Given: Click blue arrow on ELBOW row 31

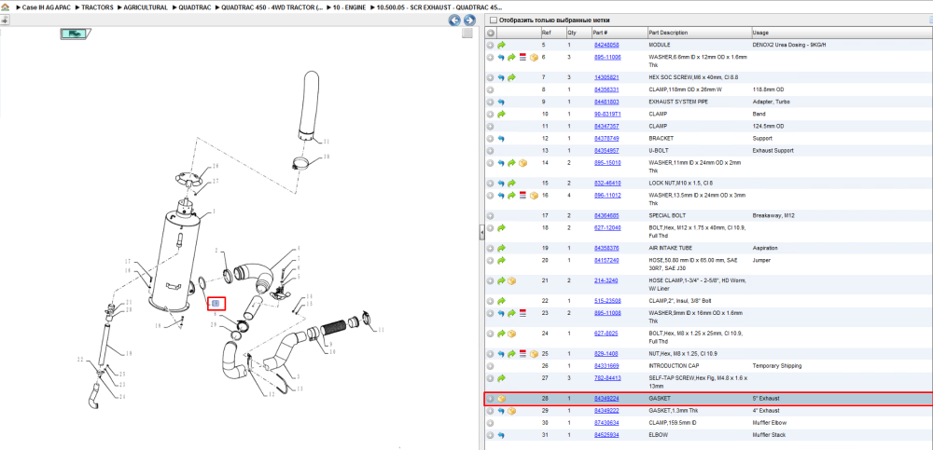Looking at the screenshot, I should (x=501, y=434).
